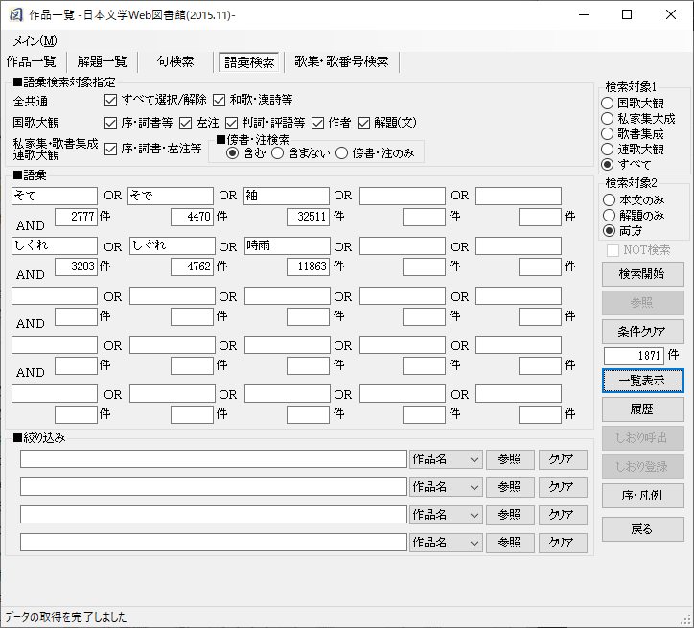Choose 解題のみ under 検索対象2
Image resolution: width=694 pixels, height=628 pixels.
(609, 215)
